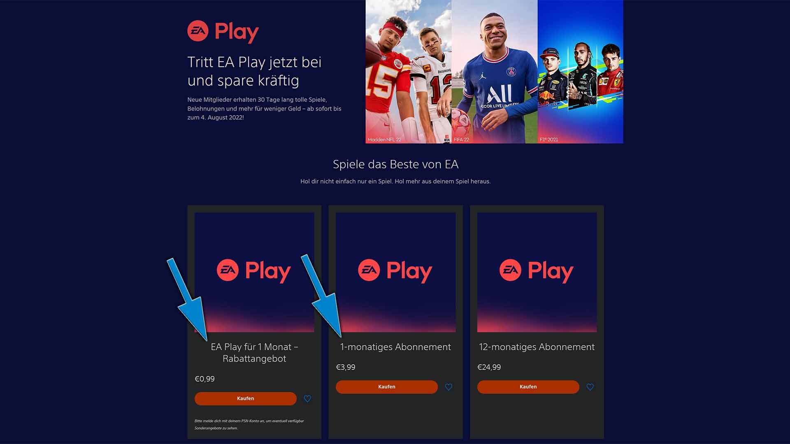
Task: Toggle wishlist heart for 12-monatiges Abonnement
Action: (590, 387)
